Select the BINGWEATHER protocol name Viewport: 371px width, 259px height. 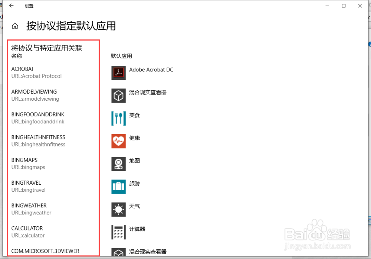pos(29,205)
